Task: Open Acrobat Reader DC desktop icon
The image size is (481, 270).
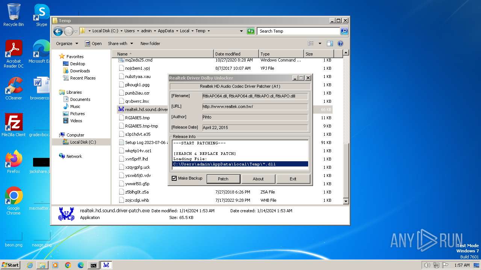Action: click(14, 54)
